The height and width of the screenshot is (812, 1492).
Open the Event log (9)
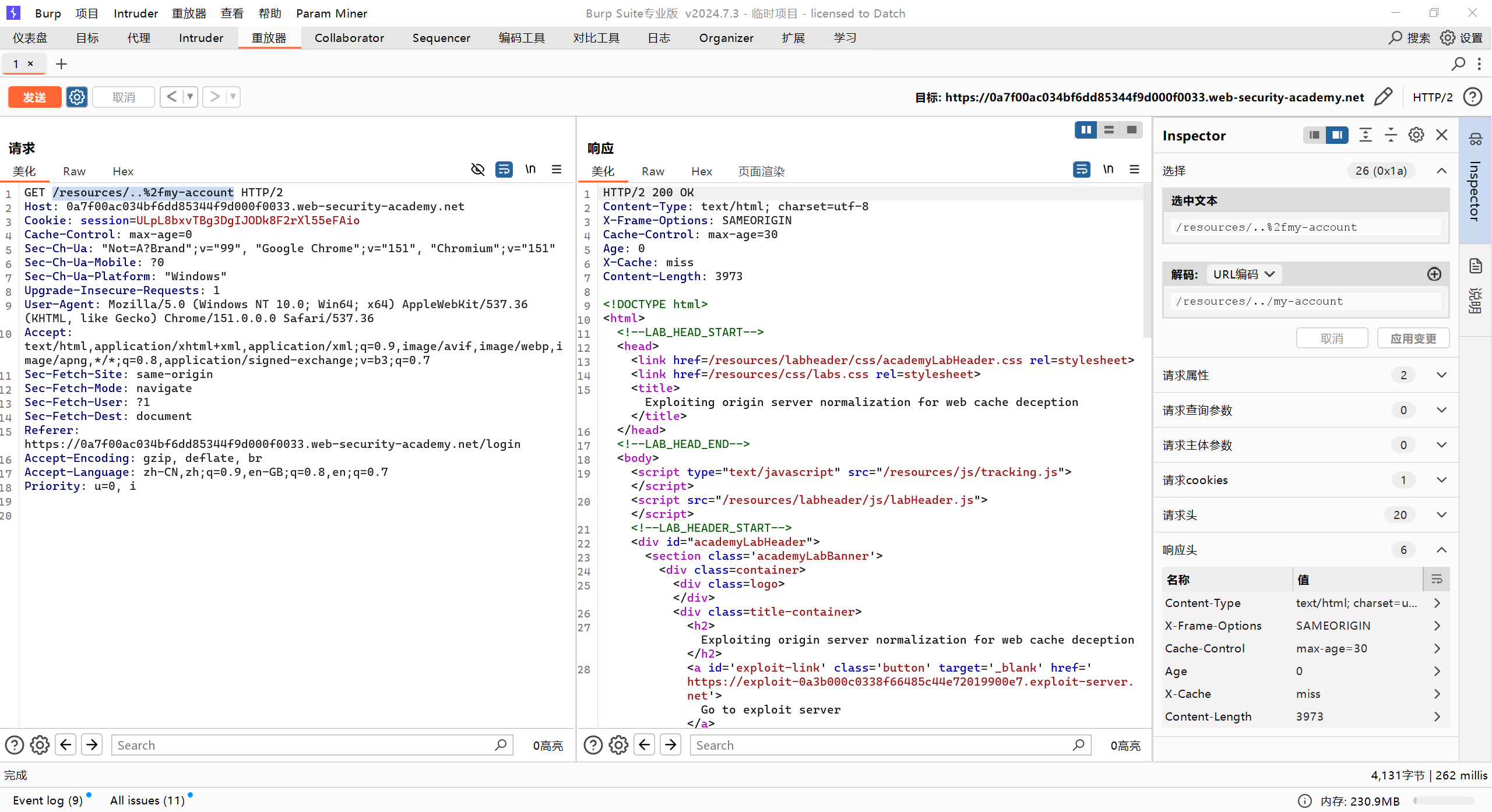click(x=48, y=800)
